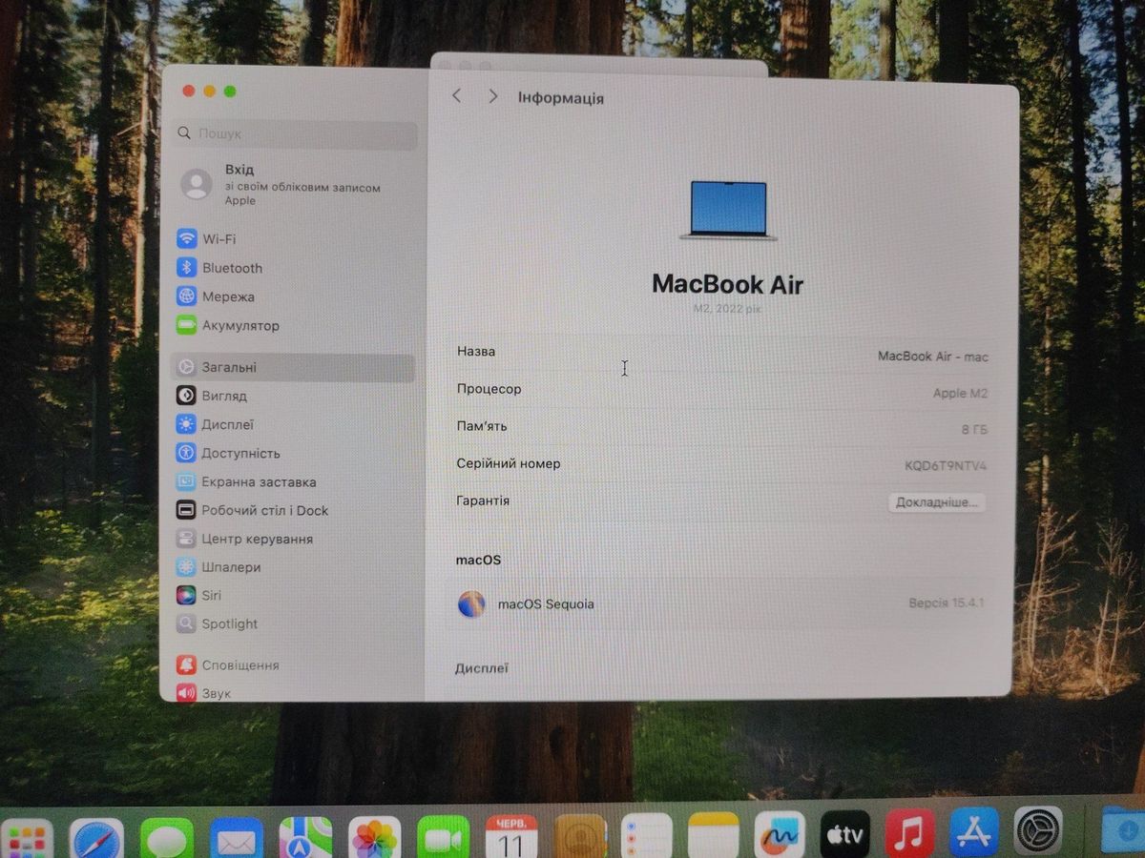Open Reminders from the Dock
The height and width of the screenshot is (858, 1145).
click(648, 836)
